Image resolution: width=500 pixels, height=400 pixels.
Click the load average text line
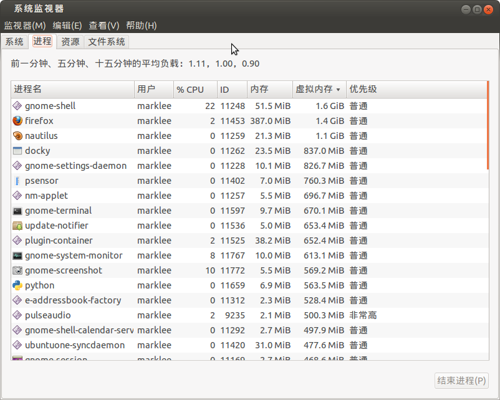point(135,64)
